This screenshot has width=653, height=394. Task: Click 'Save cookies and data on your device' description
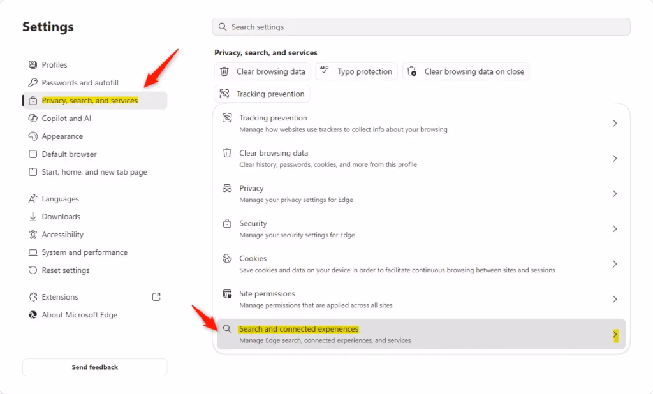(397, 270)
